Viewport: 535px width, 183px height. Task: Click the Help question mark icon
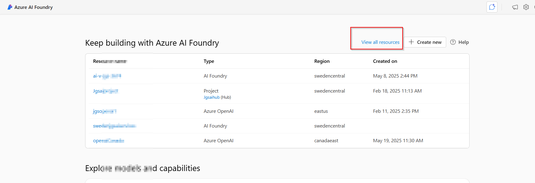pyautogui.click(x=453, y=42)
